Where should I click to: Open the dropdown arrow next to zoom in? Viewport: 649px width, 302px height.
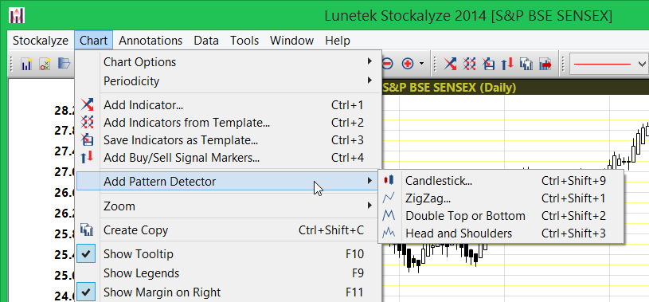(x=421, y=64)
